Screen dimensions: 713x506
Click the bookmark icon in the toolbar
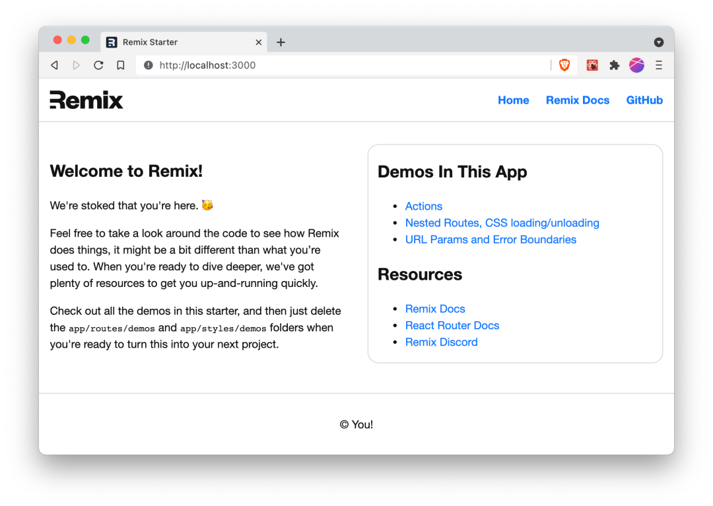point(121,65)
